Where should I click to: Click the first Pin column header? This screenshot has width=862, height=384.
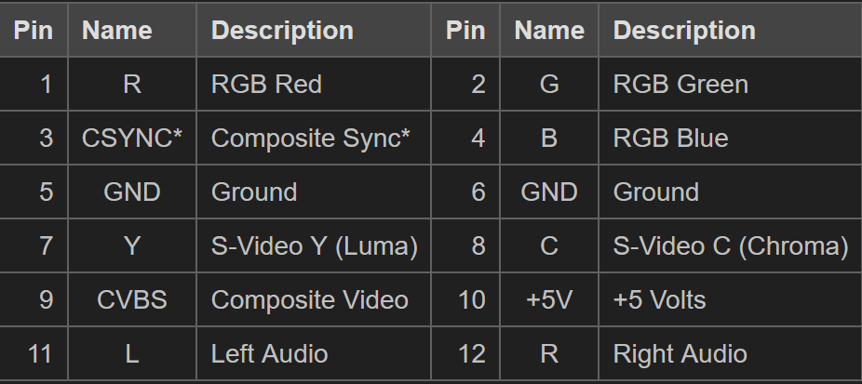(34, 31)
